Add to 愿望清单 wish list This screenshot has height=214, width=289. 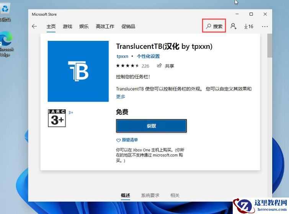[127, 140]
